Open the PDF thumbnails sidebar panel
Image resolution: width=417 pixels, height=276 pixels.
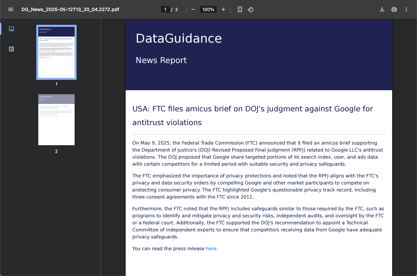tap(11, 29)
